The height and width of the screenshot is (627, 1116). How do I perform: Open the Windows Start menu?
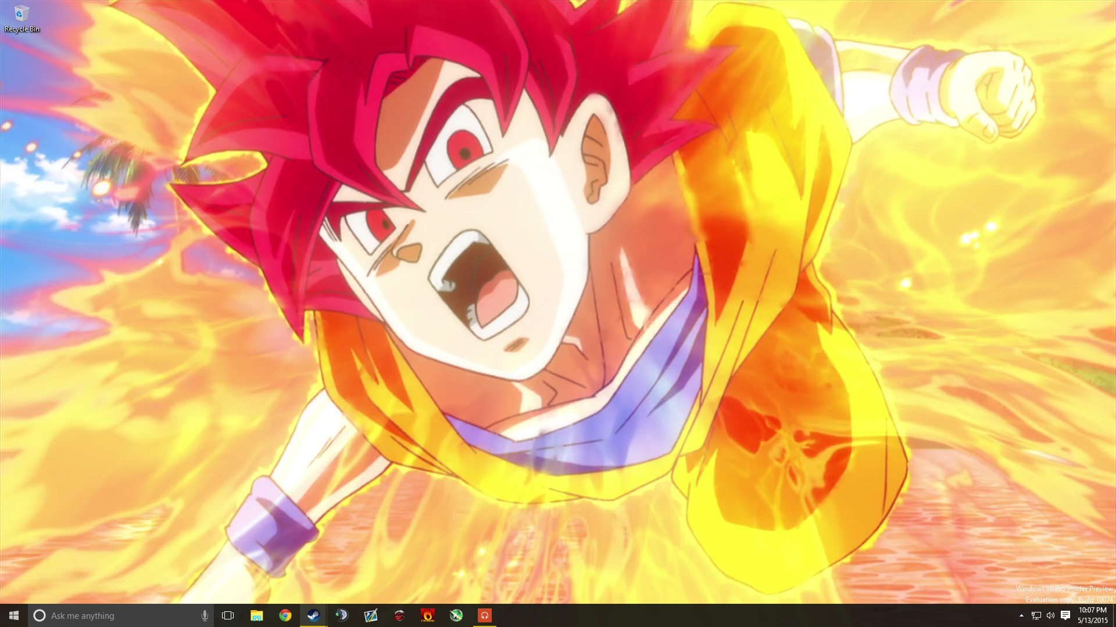point(14,615)
